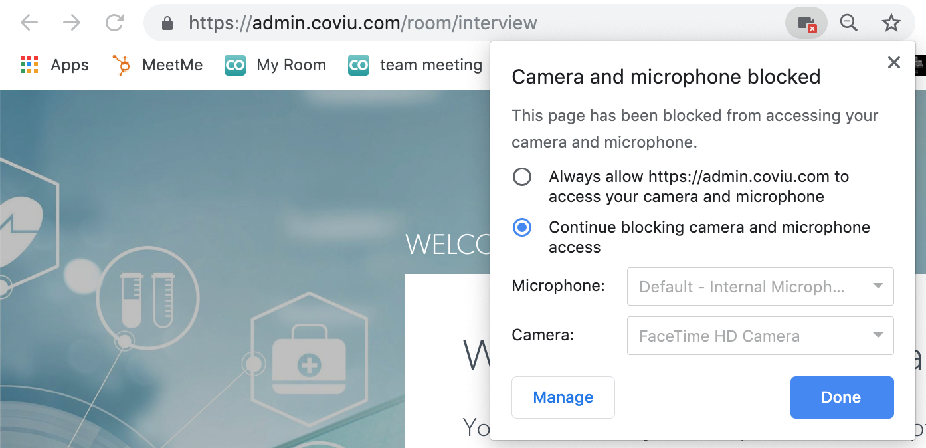
Task: Click the Camera: label
Action: point(543,335)
